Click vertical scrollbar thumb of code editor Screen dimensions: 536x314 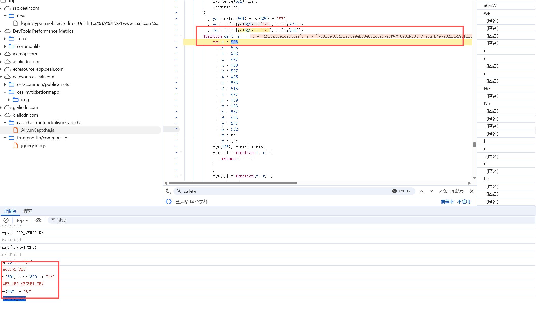click(x=474, y=145)
